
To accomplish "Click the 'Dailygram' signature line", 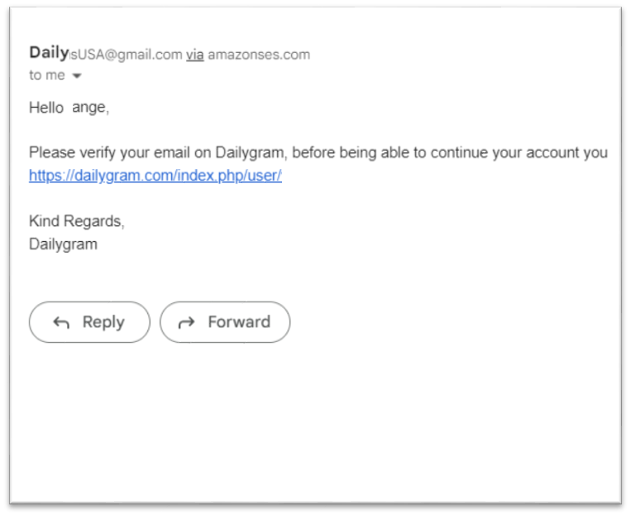I will tap(63, 244).
